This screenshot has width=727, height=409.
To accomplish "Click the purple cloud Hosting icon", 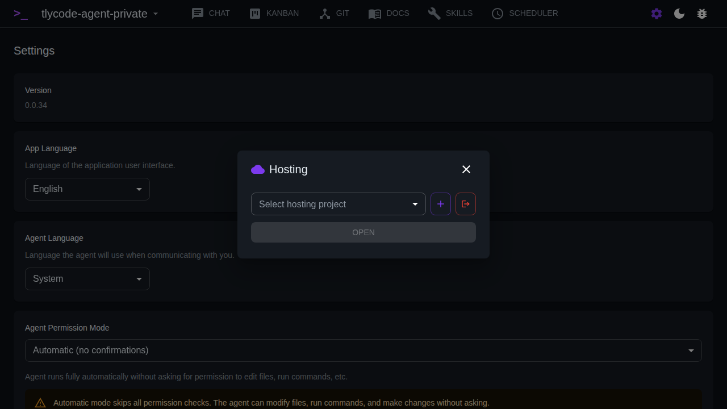I will pos(258,169).
